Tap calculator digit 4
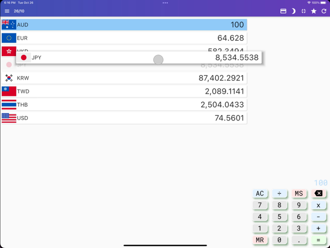 (x=260, y=216)
